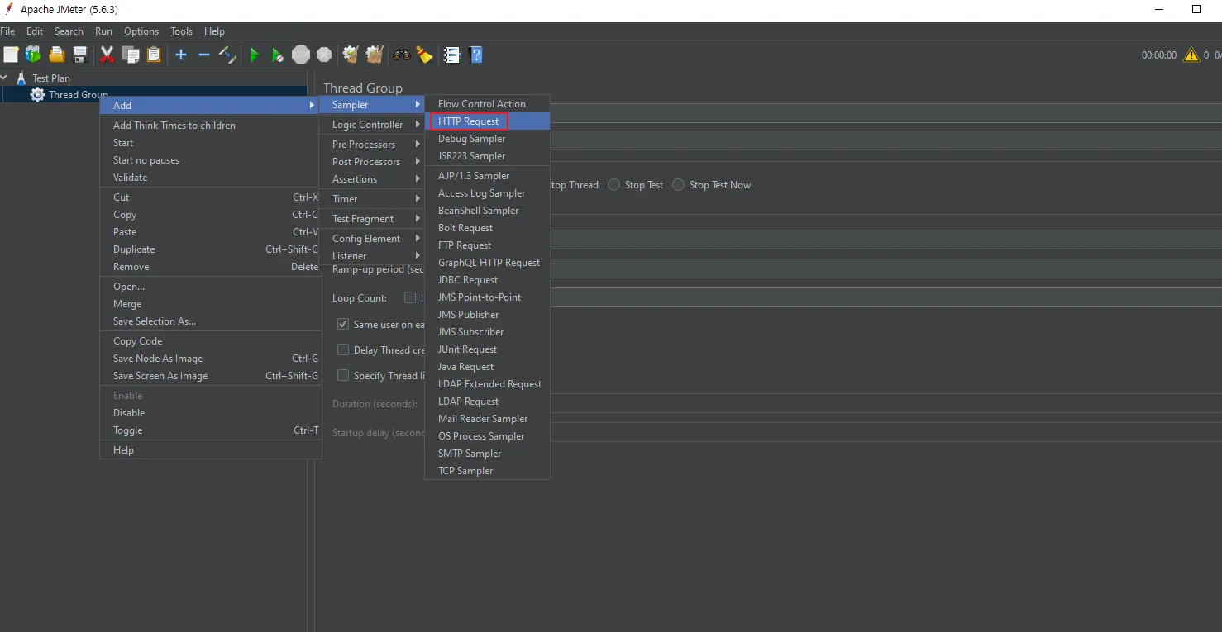Expand the Config Element submenu
This screenshot has height=632, width=1222.
(x=372, y=239)
